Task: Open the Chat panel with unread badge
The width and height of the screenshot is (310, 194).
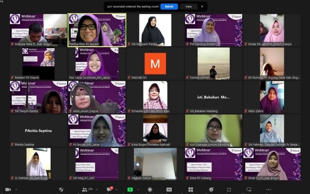Action: [x=109, y=190]
